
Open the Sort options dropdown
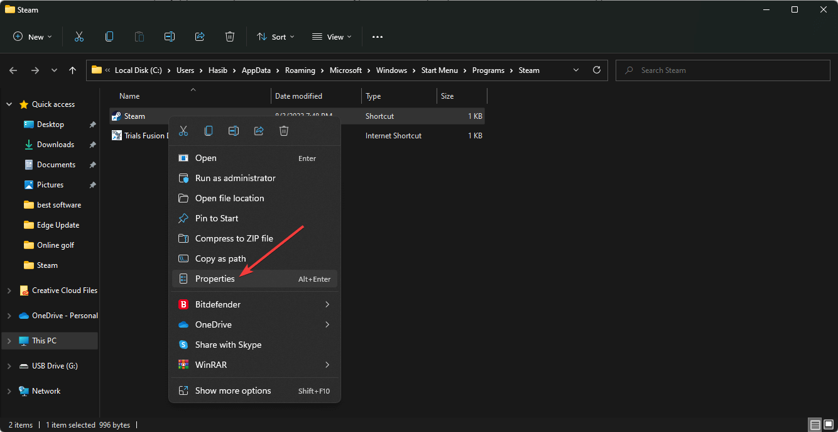pyautogui.click(x=276, y=36)
